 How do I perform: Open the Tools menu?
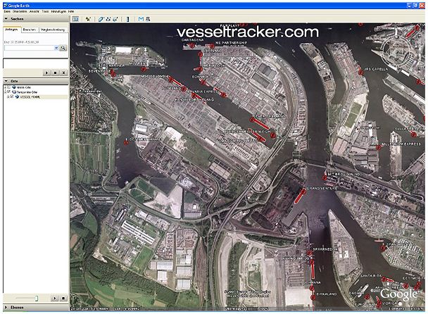[45, 11]
